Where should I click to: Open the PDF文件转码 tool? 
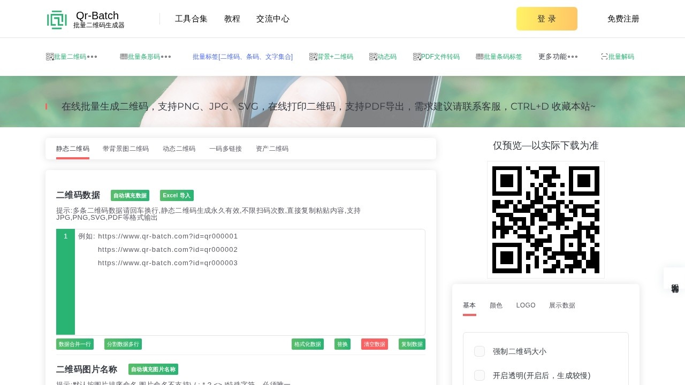click(x=436, y=57)
